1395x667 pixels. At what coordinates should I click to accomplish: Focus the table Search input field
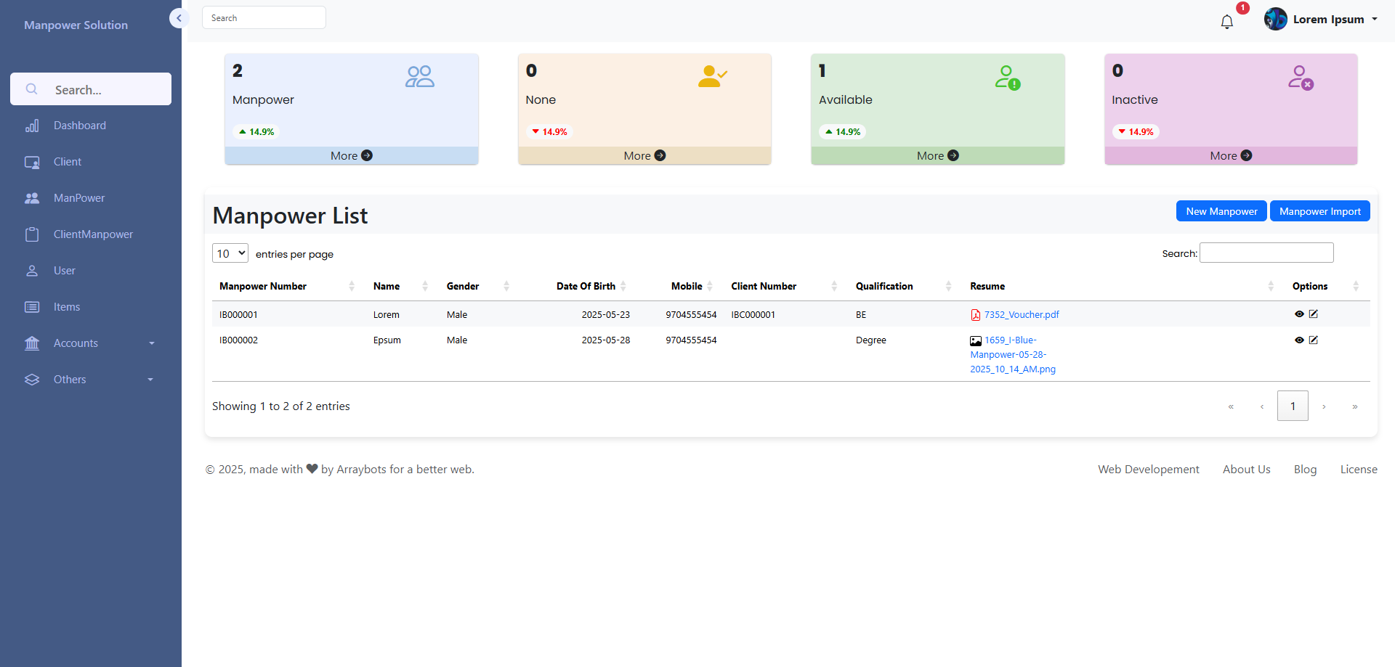tap(1266, 253)
